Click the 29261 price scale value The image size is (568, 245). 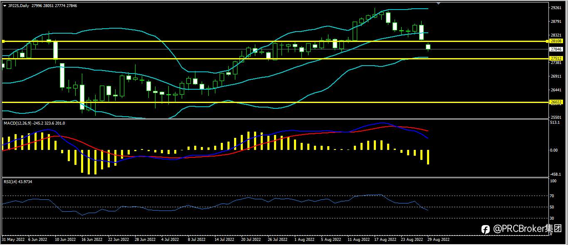coord(556,8)
